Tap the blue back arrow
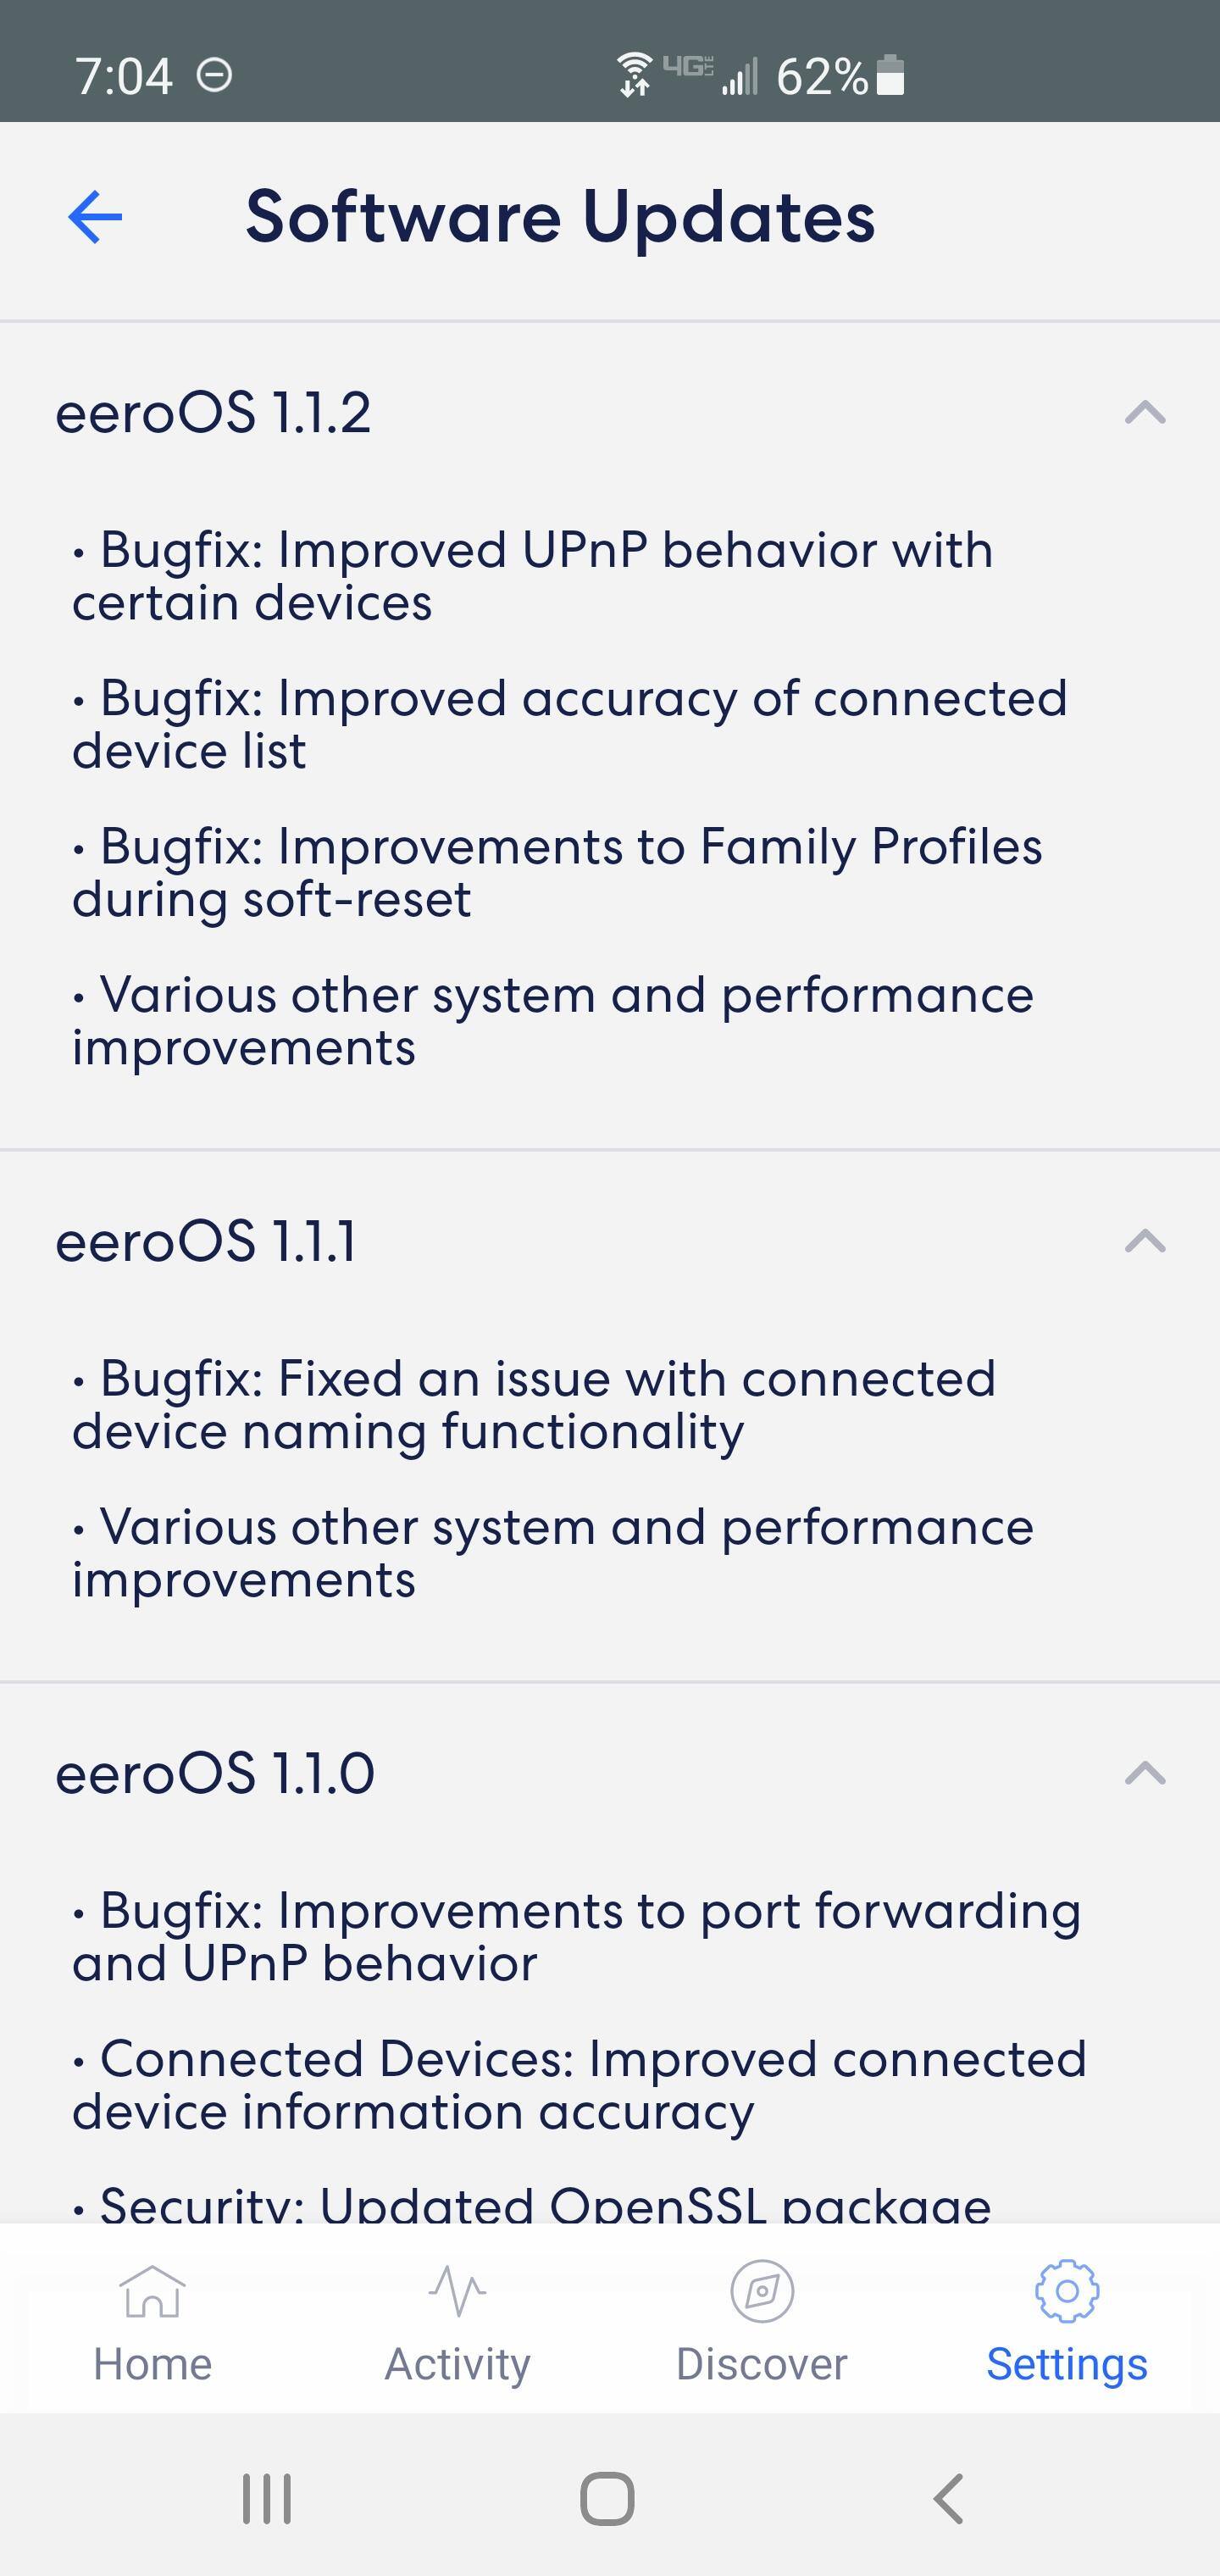 (x=95, y=217)
